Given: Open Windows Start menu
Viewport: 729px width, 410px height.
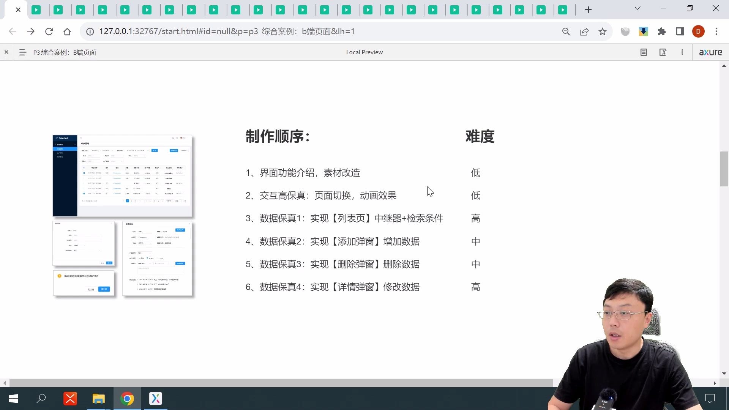Looking at the screenshot, I should (13, 399).
